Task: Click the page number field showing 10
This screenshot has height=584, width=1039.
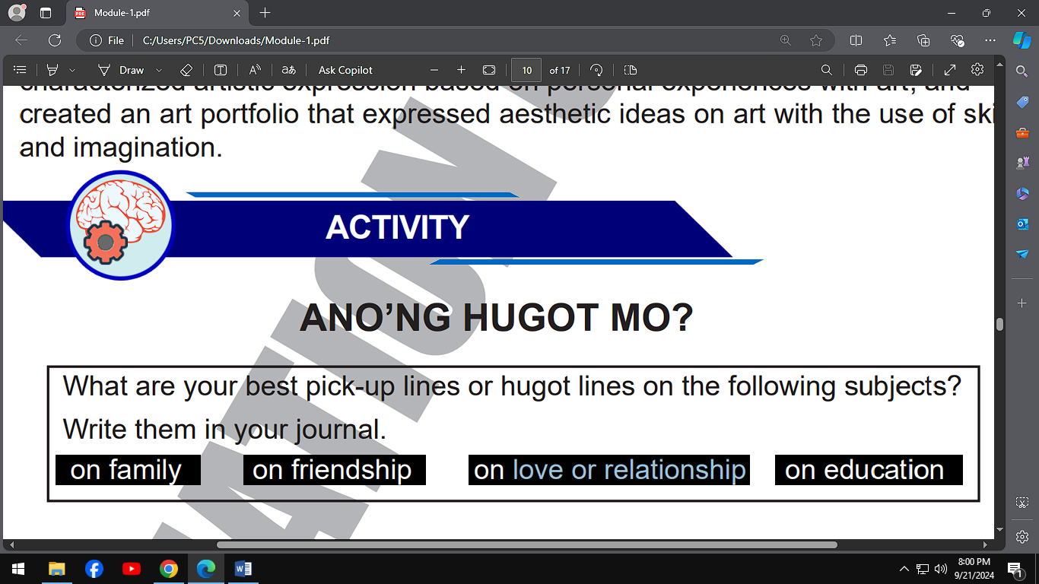Action: (x=526, y=70)
